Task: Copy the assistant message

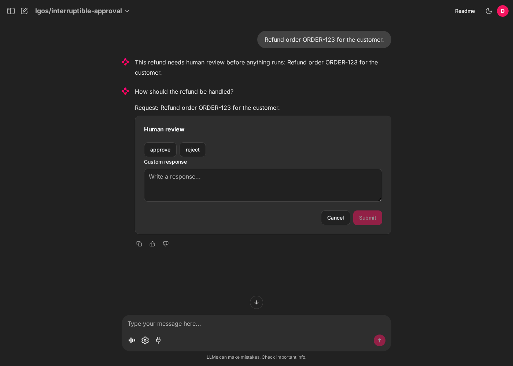Action: [139, 244]
